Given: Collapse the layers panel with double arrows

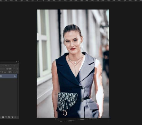Looking at the screenshot, I should pyautogui.click(x=16, y=62).
